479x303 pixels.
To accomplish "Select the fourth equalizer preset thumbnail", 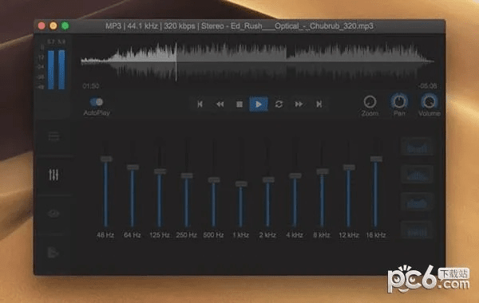I will [417, 230].
